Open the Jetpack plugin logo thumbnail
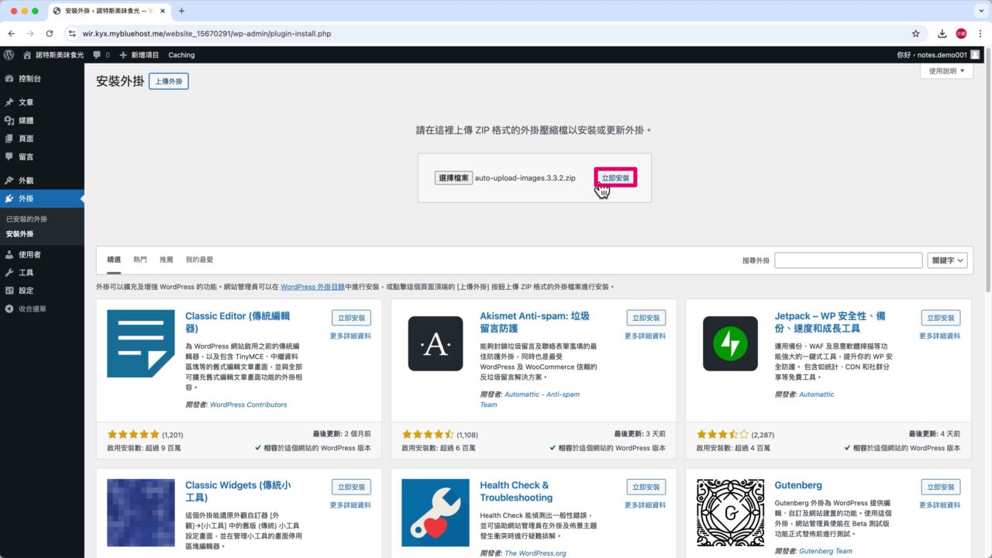This screenshot has width=992, height=558. 730,343
